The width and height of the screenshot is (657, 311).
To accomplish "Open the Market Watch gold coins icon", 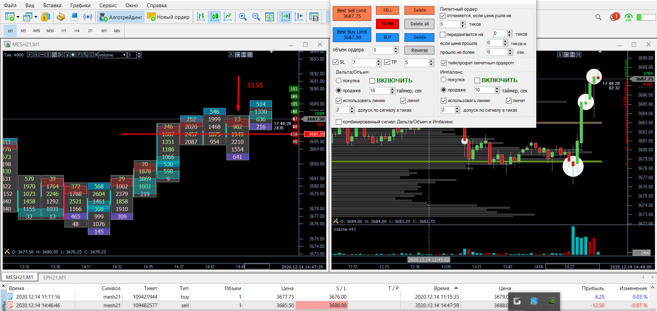I will 45,17.
